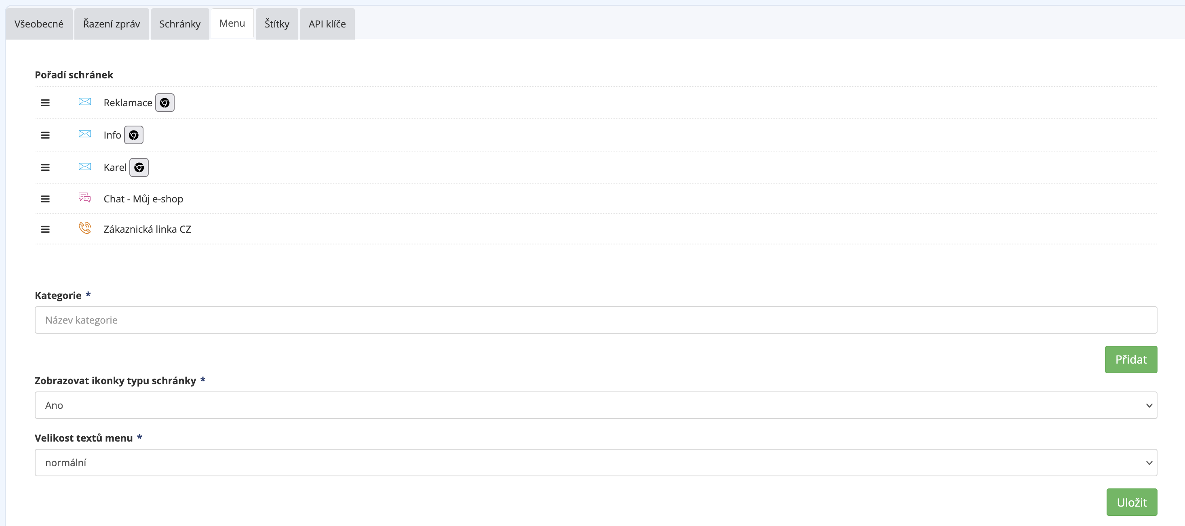Click the Chrome badge icon beside Karel
The image size is (1185, 526).
pyautogui.click(x=139, y=167)
